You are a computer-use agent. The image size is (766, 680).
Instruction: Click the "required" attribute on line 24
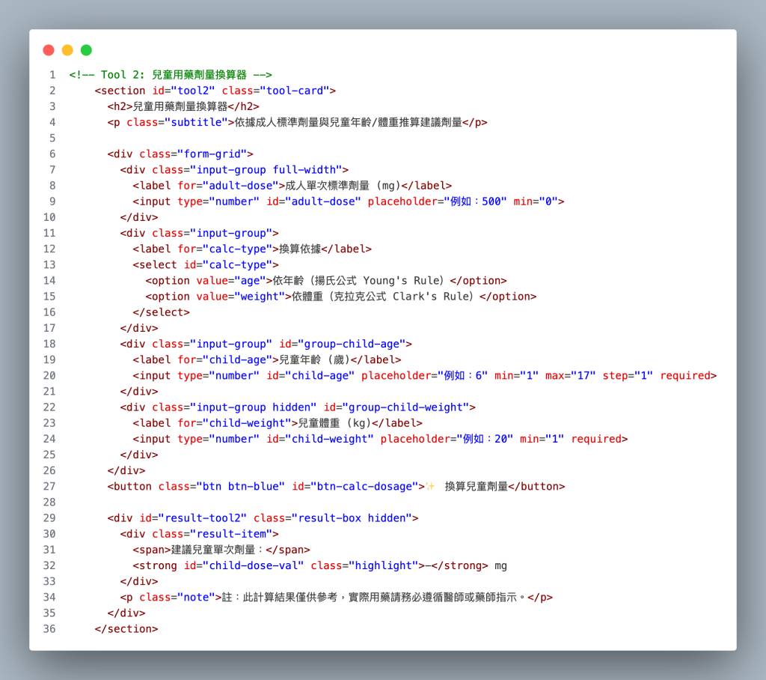pyautogui.click(x=596, y=440)
